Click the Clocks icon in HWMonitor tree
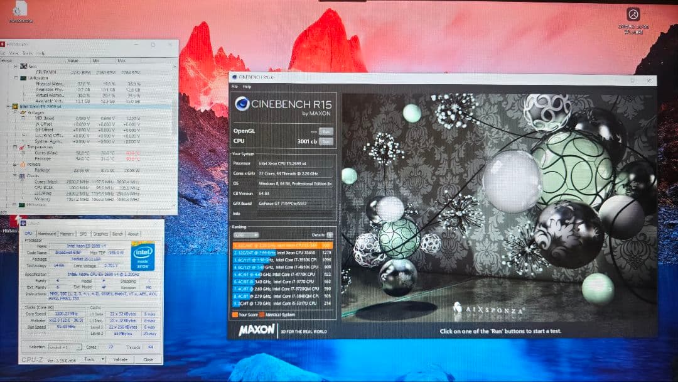Image resolution: width=678 pixels, height=382 pixels. 23,176
